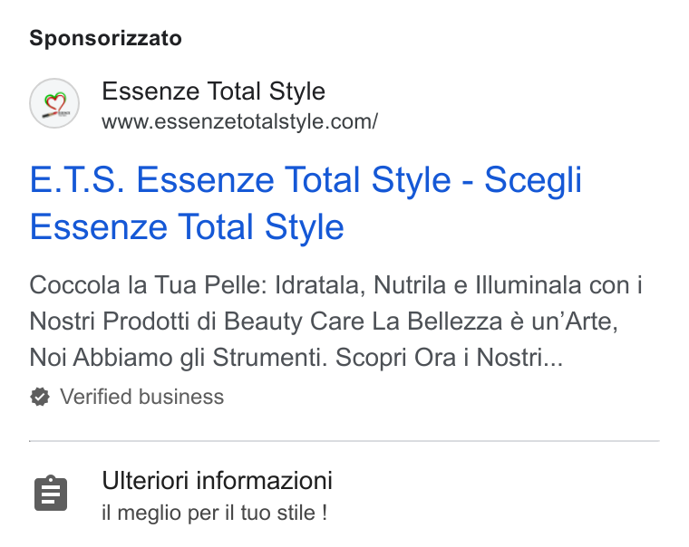This screenshot has height=547, width=689.
Task: Click the horizontal divider below Verified business
Action: point(344,440)
